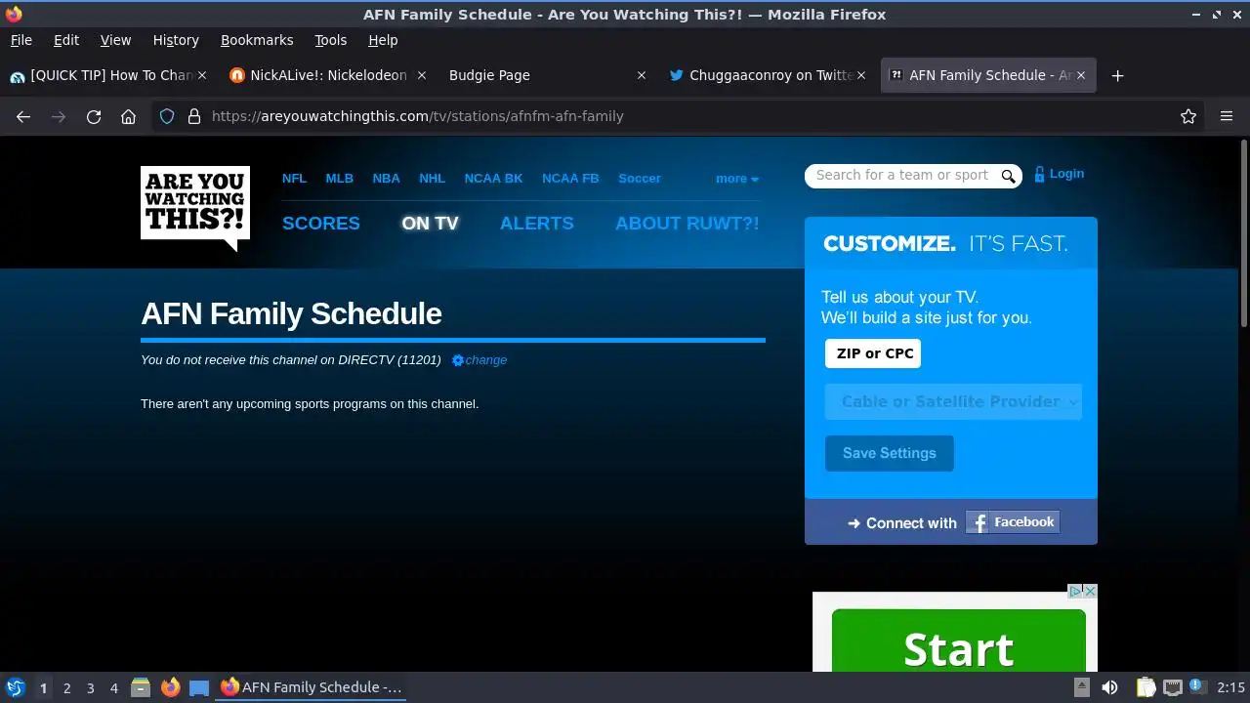Switch to workspace 2
Screen dimensions: 1250x703
point(66,687)
